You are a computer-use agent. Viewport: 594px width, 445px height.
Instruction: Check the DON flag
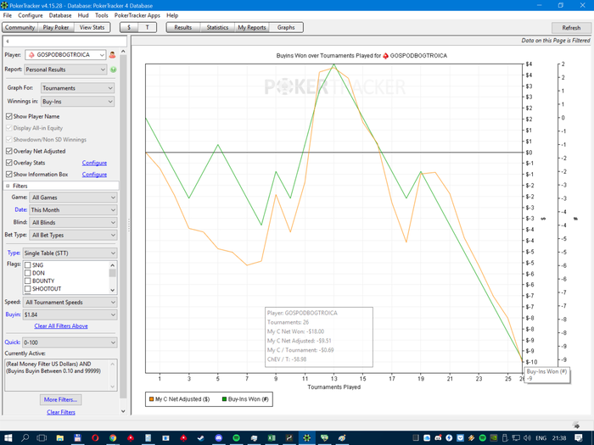[x=28, y=273]
